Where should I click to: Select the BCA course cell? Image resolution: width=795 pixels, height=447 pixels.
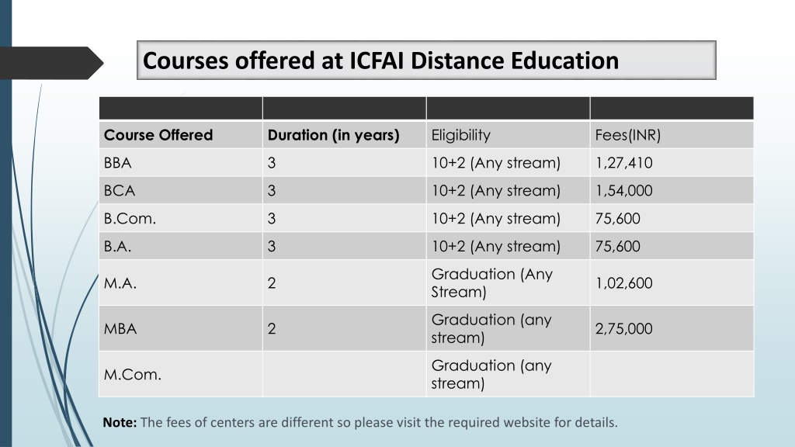(181, 191)
